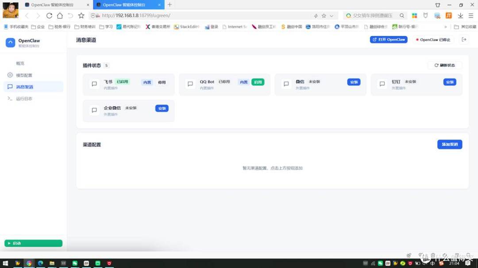478x268 pixels.
Task: Click the green 启动 start button
Action: pos(33,243)
